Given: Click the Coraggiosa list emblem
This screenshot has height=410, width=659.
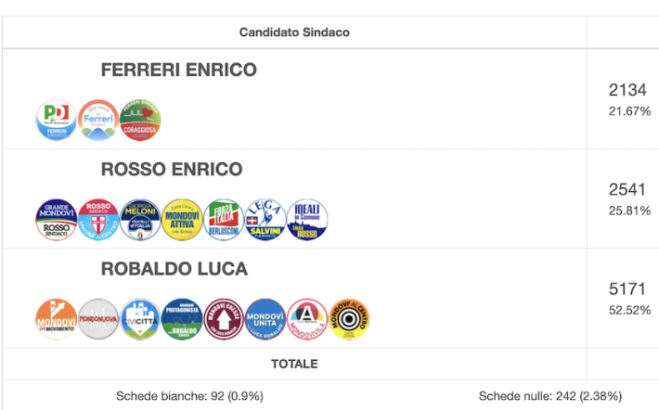Looking at the screenshot, I should 140,120.
